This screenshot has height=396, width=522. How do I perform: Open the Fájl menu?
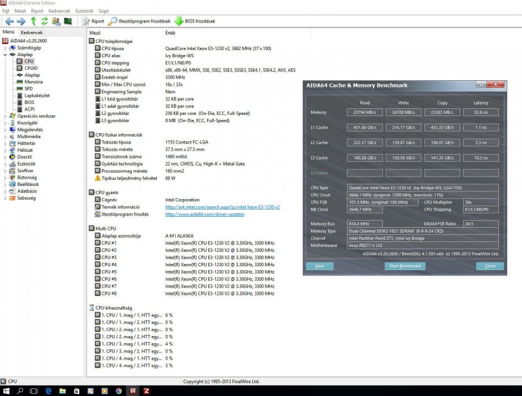tap(6, 11)
